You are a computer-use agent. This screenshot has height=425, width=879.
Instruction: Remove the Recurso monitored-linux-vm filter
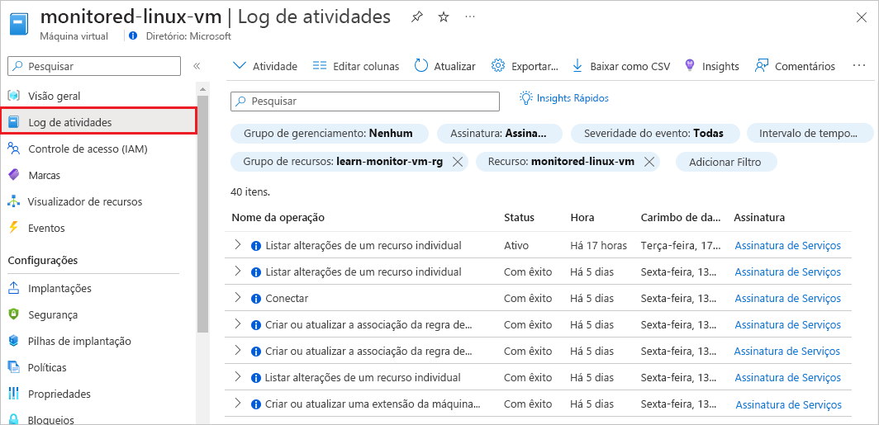coord(649,162)
